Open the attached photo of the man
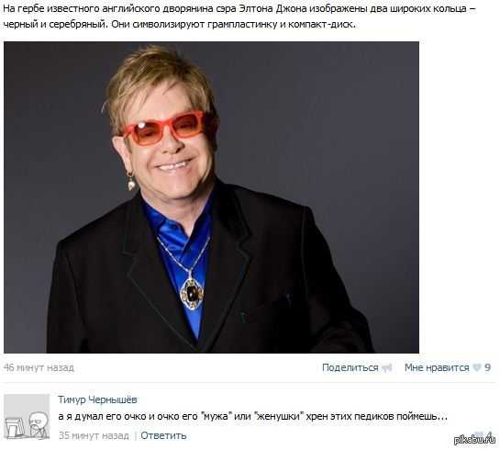Screen dimensions: 500x450 tap(211, 197)
